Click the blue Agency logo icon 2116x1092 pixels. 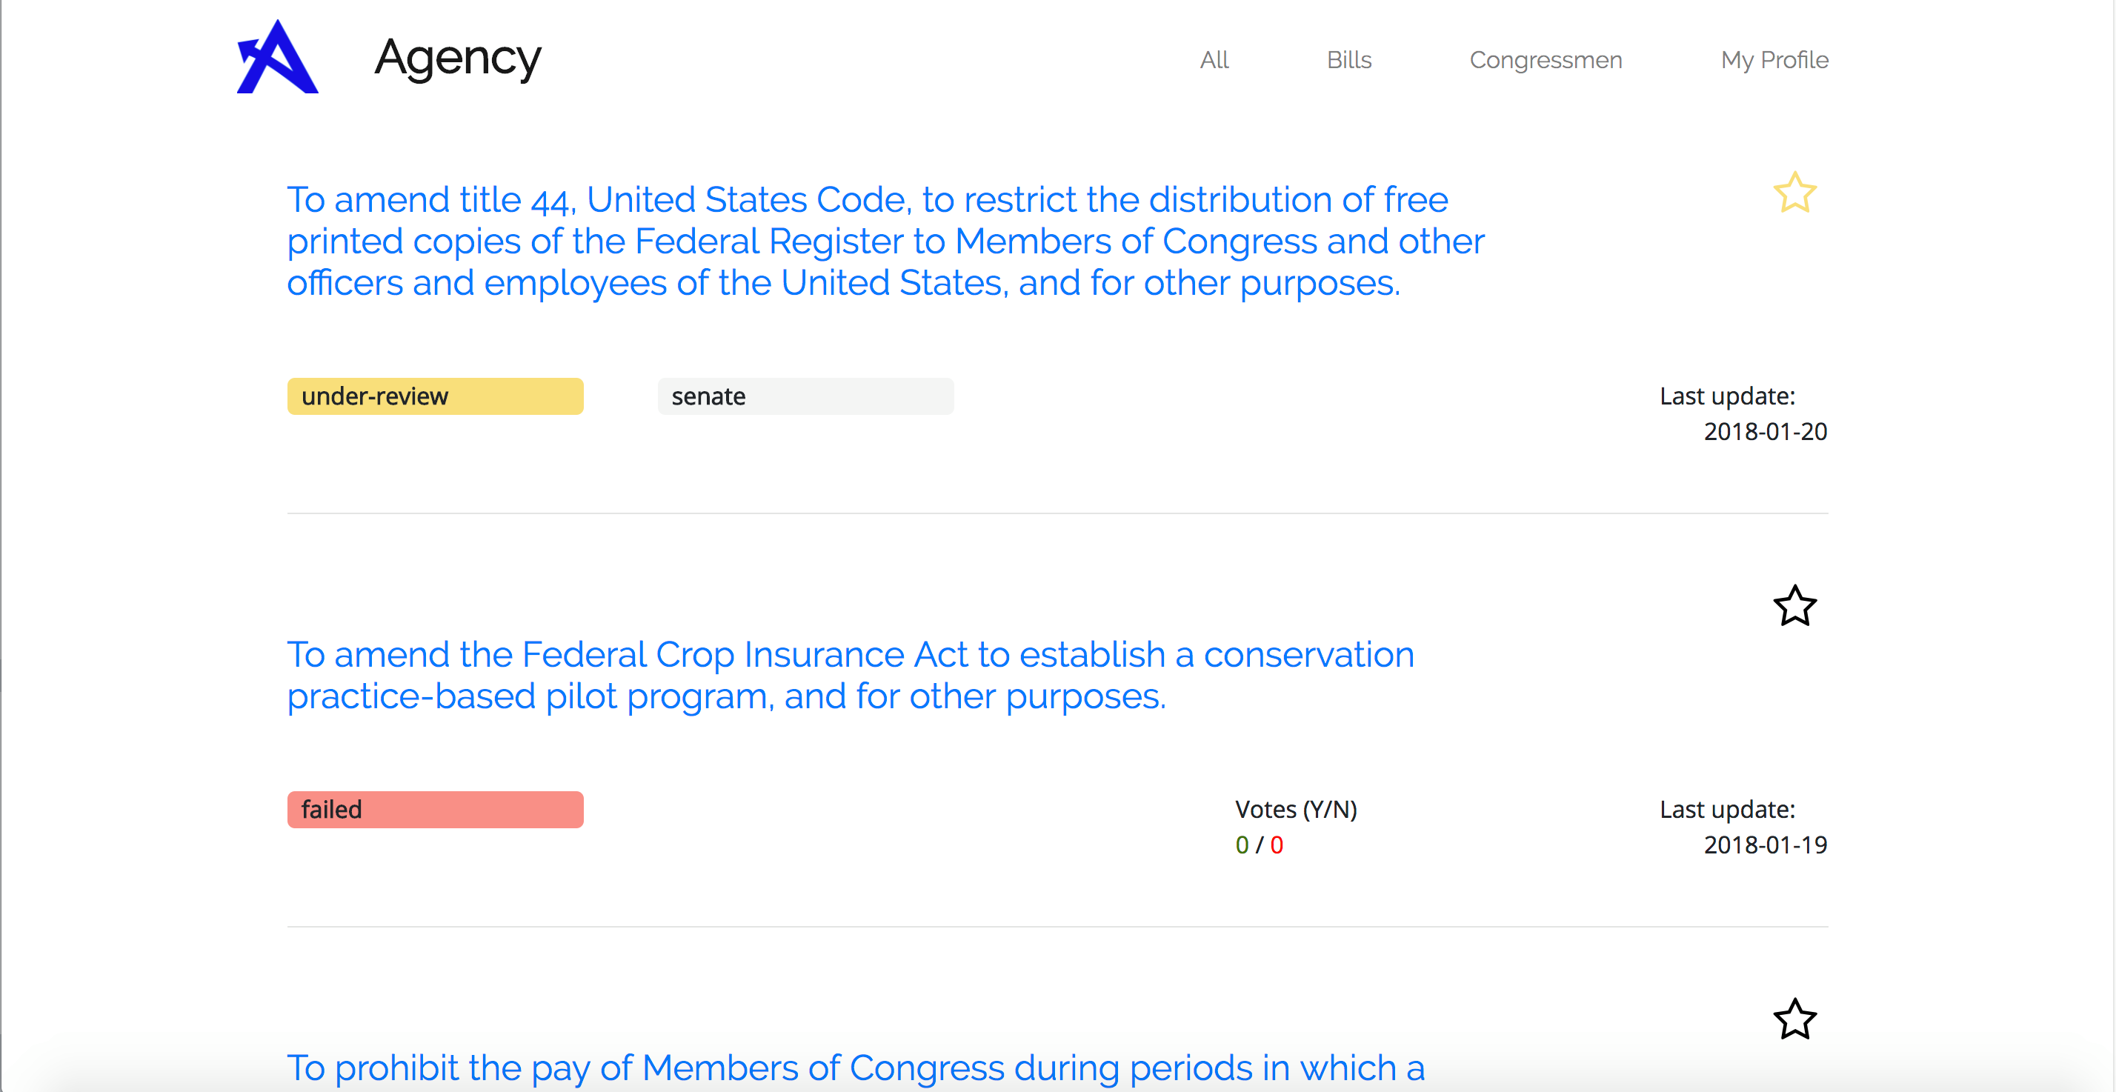point(277,58)
